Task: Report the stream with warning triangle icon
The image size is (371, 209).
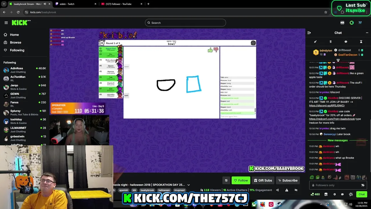Action: coord(287,190)
